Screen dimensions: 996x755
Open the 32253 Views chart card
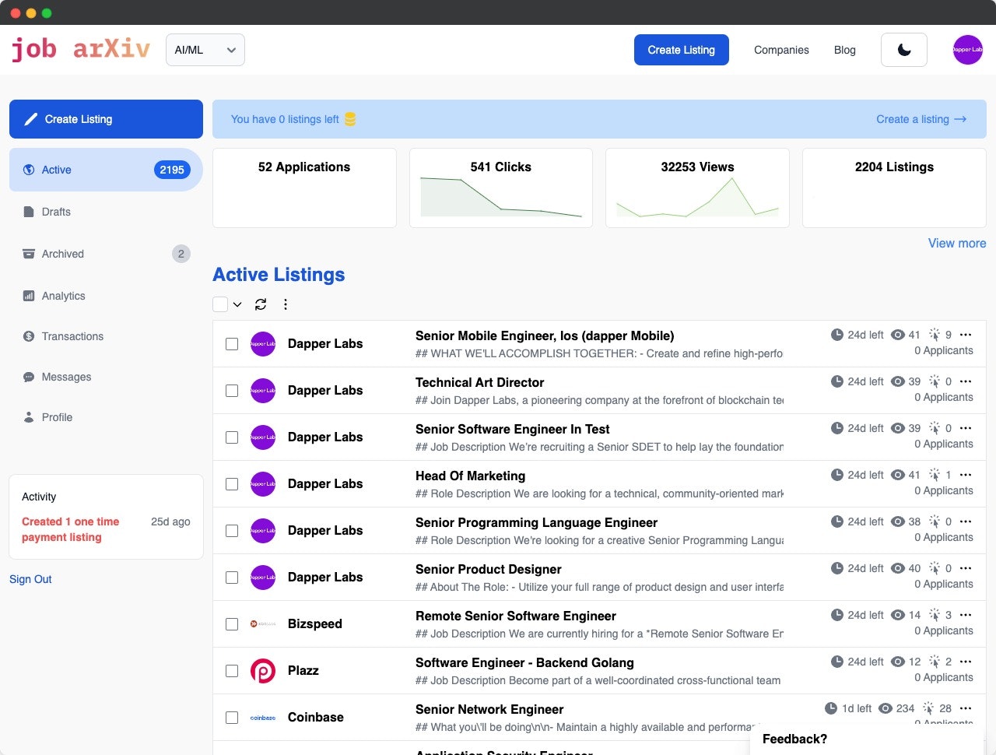tap(697, 188)
